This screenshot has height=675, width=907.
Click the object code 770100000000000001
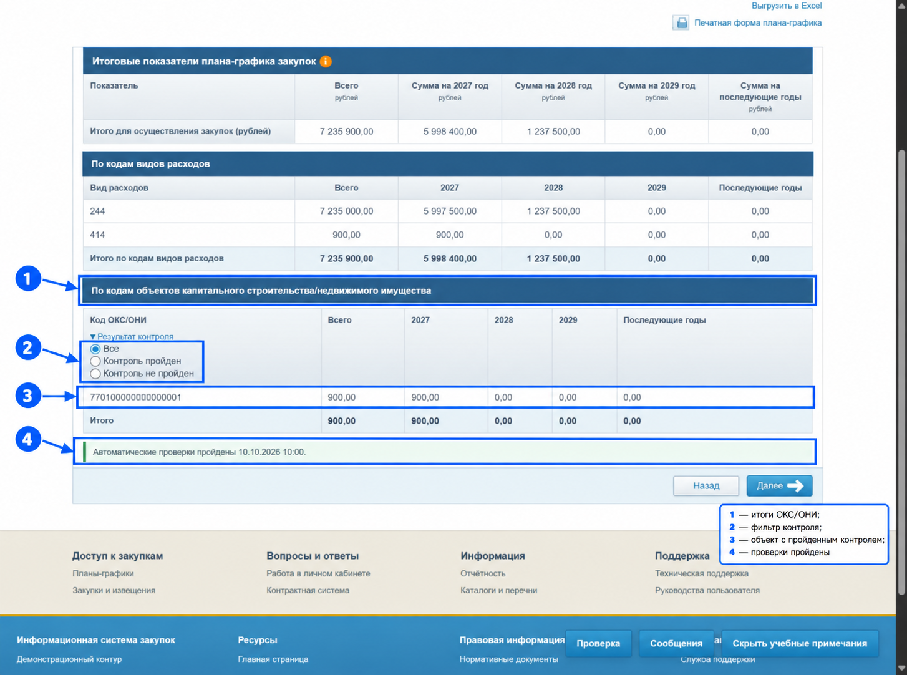[135, 397]
